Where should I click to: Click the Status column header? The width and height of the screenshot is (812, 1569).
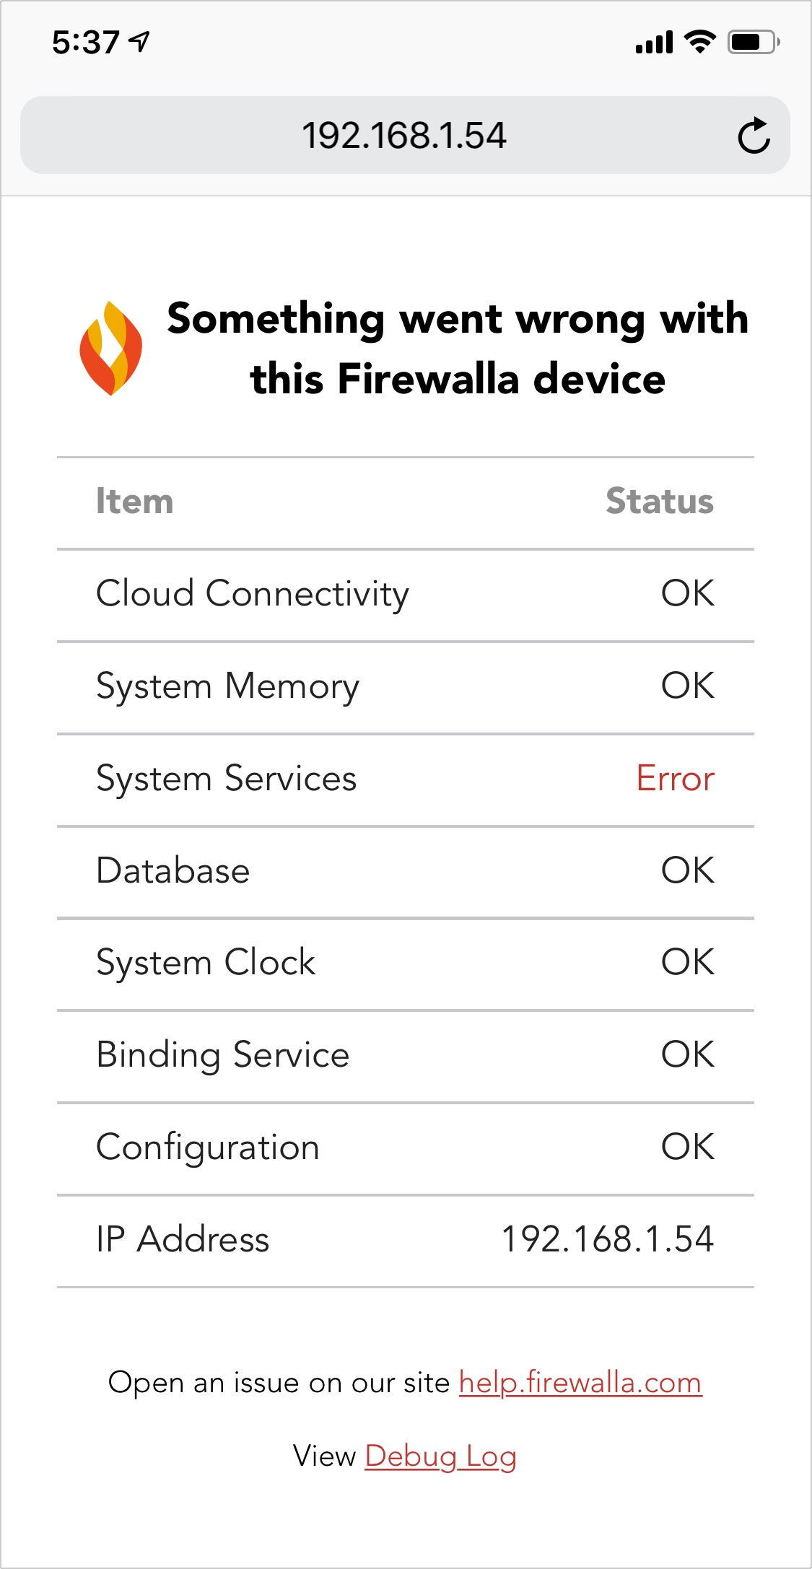(660, 501)
